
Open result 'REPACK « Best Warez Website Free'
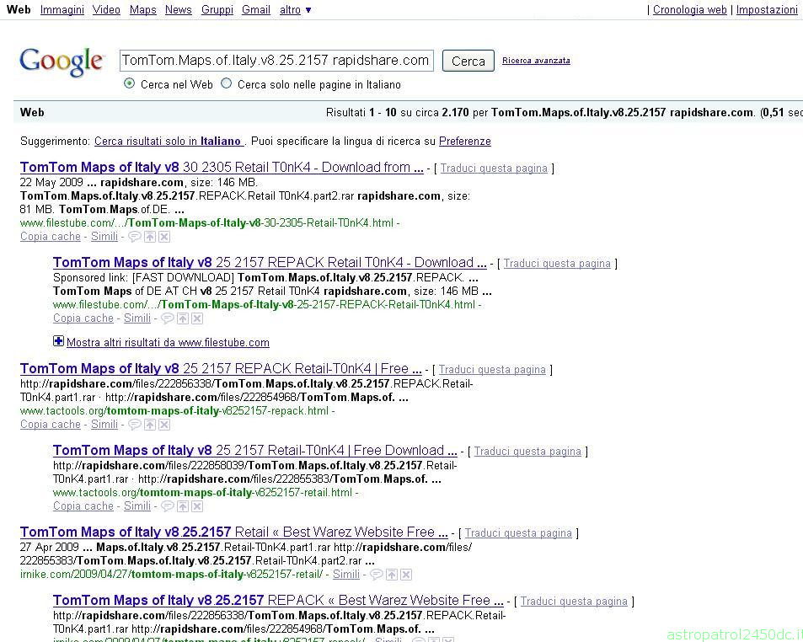point(278,601)
